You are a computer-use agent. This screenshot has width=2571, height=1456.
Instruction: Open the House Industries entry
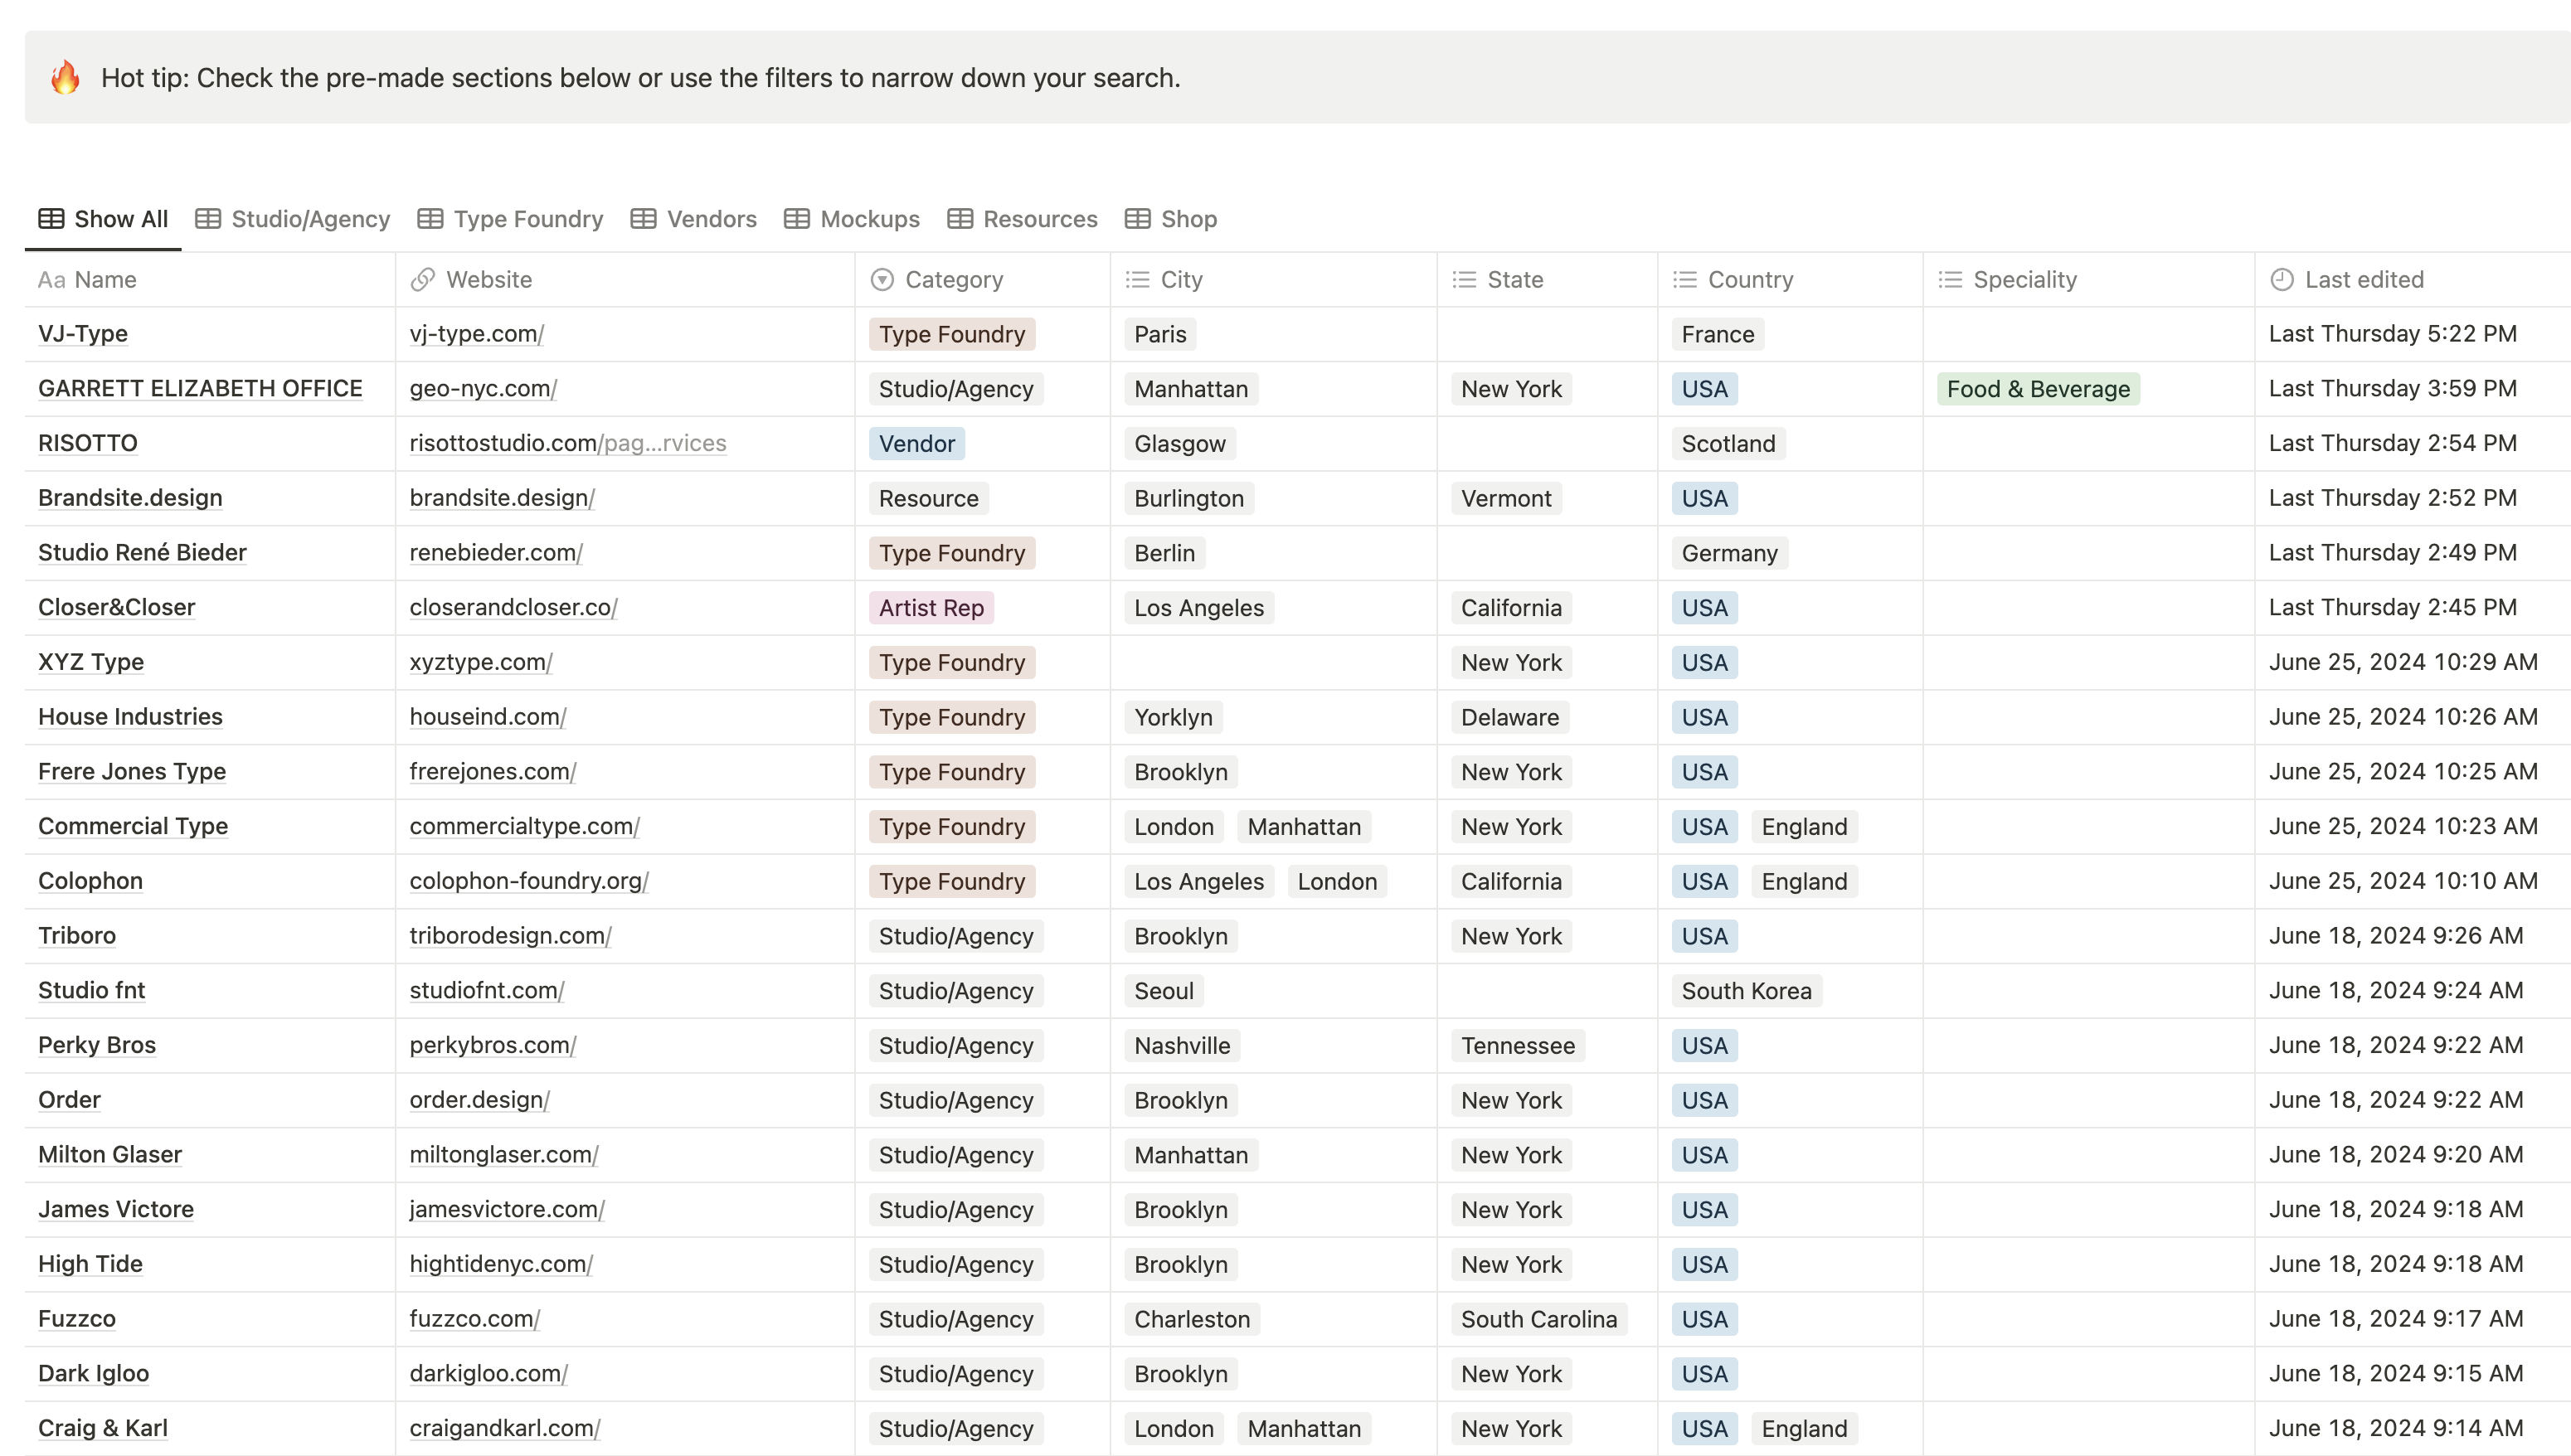pos(130,717)
